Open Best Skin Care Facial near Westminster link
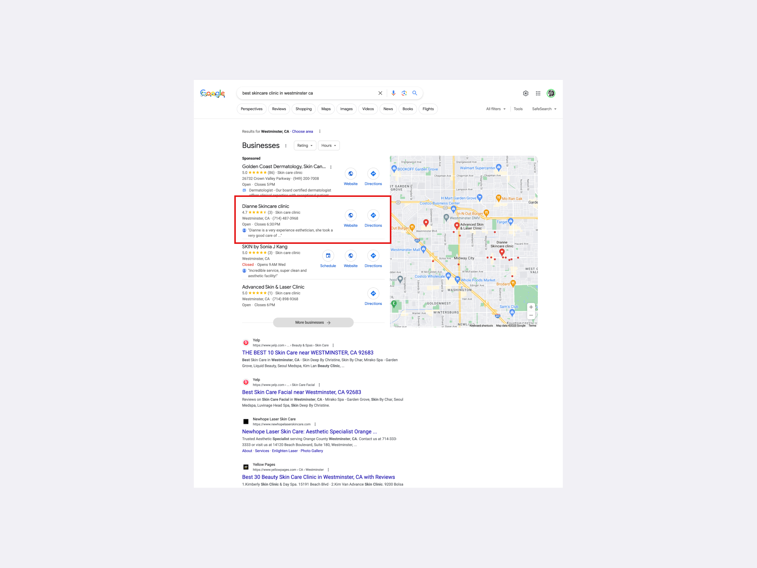 pos(301,392)
